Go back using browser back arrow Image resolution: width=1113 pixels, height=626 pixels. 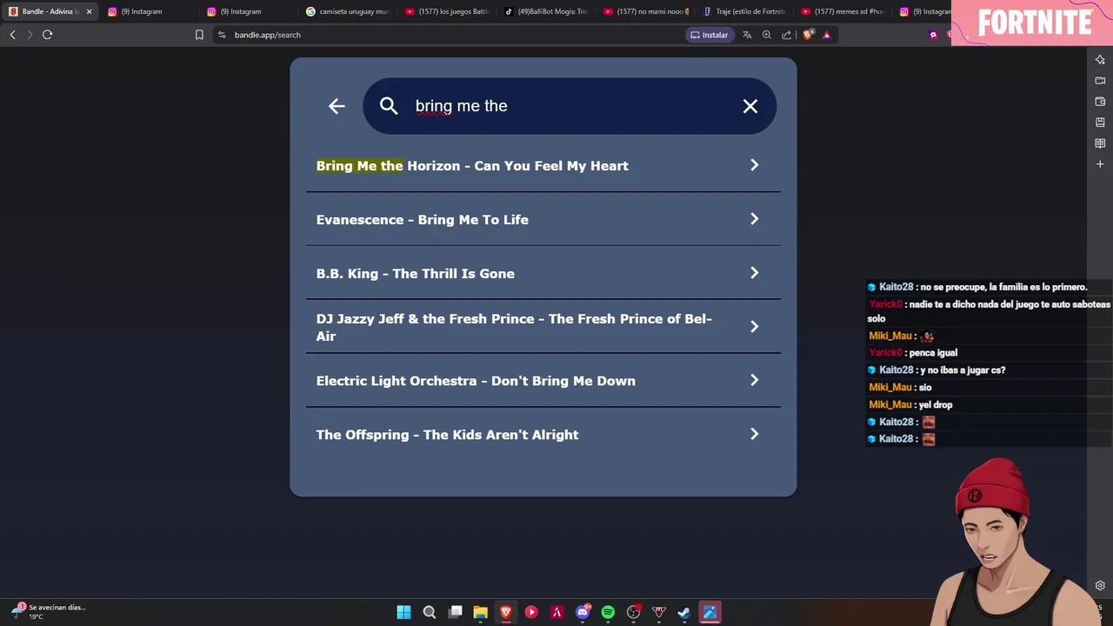tap(12, 35)
